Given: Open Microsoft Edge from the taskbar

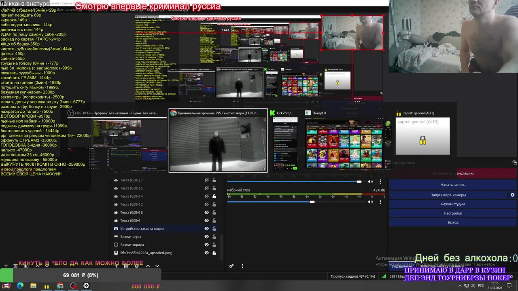Looking at the screenshot, I should click(20, 286).
